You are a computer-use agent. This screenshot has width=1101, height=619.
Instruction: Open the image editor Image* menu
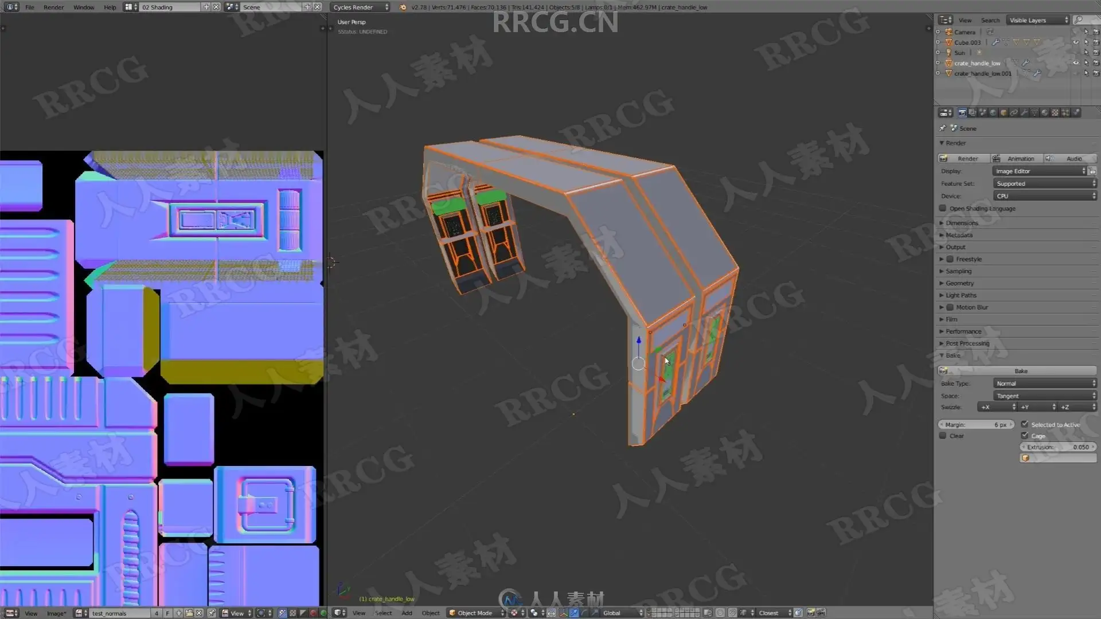pos(56,613)
